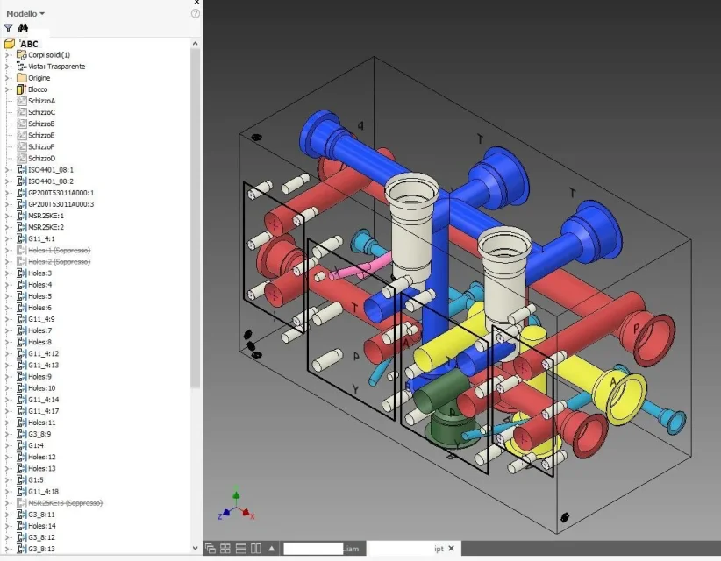Close the .ipt document tab
The width and height of the screenshot is (721, 561).
451,548
